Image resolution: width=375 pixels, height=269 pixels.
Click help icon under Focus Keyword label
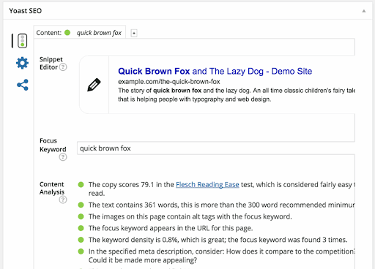pyautogui.click(x=63, y=157)
